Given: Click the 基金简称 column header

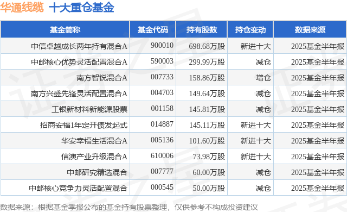Looking at the screenshot, I should click(x=65, y=29).
